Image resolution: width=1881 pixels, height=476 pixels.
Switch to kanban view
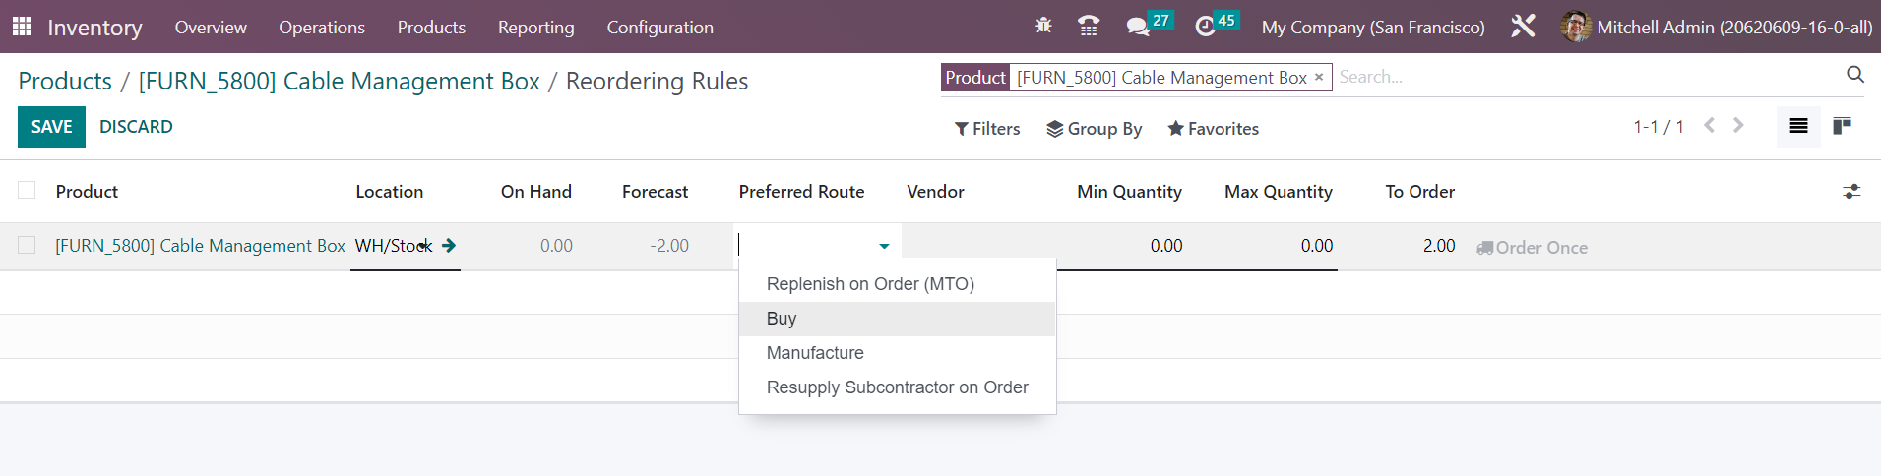pyautogui.click(x=1842, y=126)
